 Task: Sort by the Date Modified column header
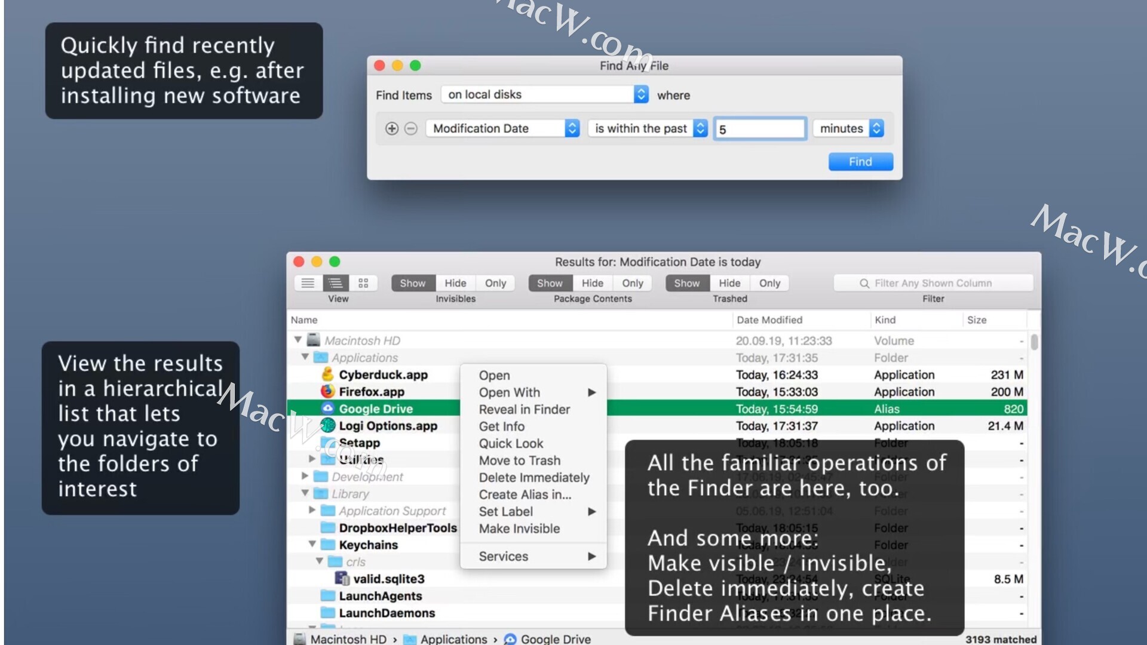[x=801, y=320]
